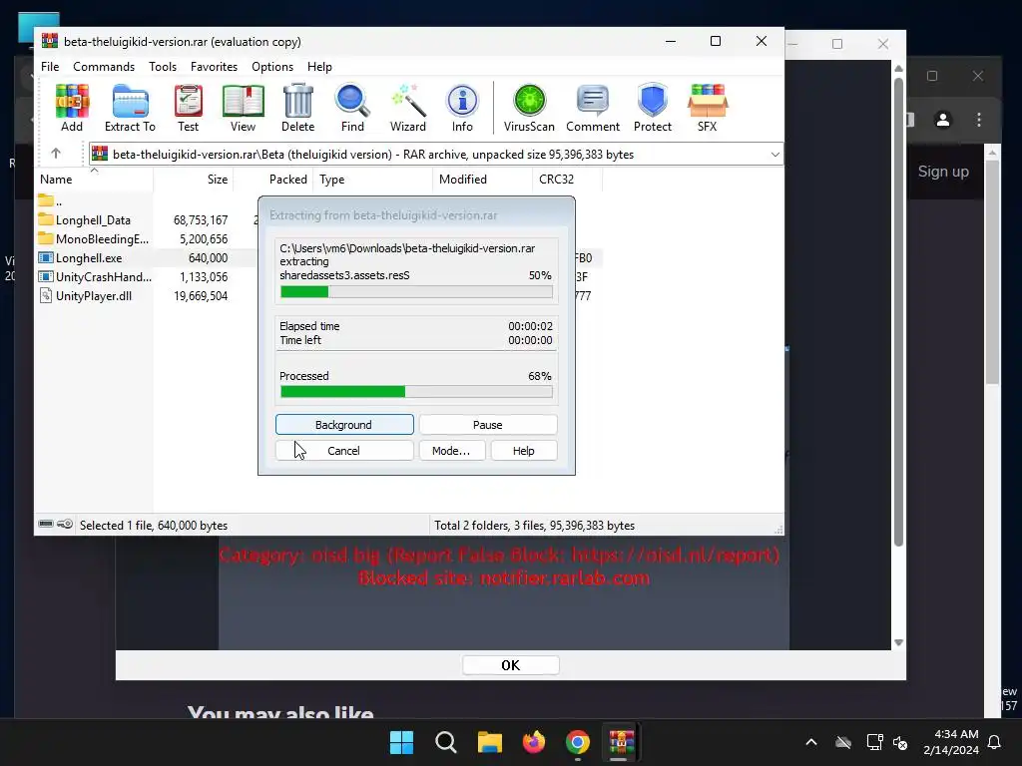Open the Comment tool
This screenshot has width=1022, height=766.
[593, 108]
